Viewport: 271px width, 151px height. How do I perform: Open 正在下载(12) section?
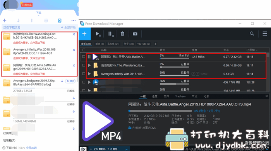pos(12,27)
